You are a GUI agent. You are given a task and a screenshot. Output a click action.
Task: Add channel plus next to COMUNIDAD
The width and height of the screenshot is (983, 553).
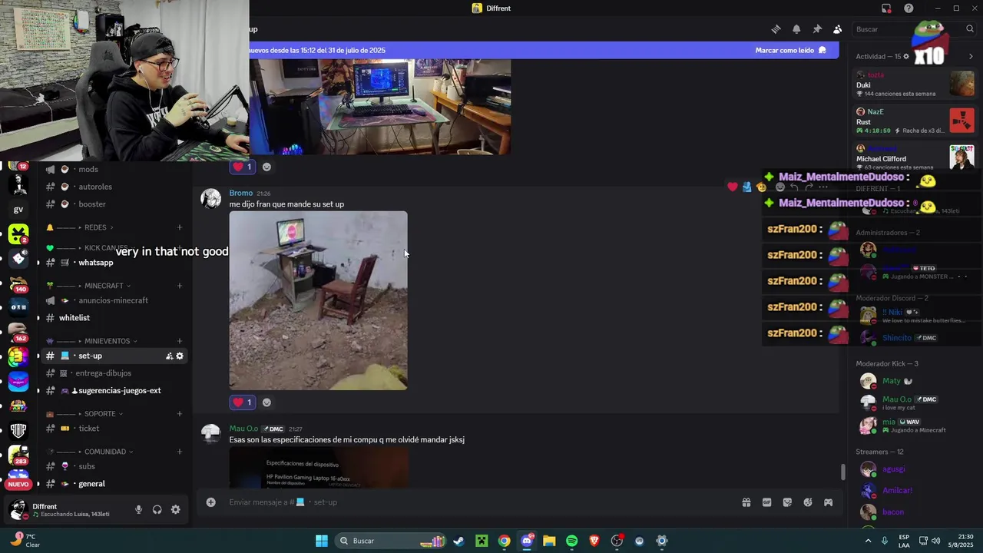point(180,452)
